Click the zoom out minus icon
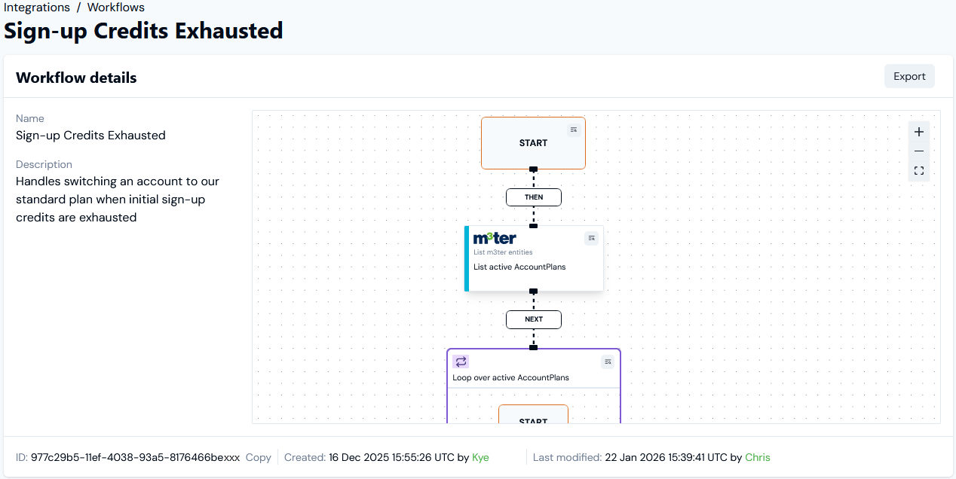 (x=919, y=151)
